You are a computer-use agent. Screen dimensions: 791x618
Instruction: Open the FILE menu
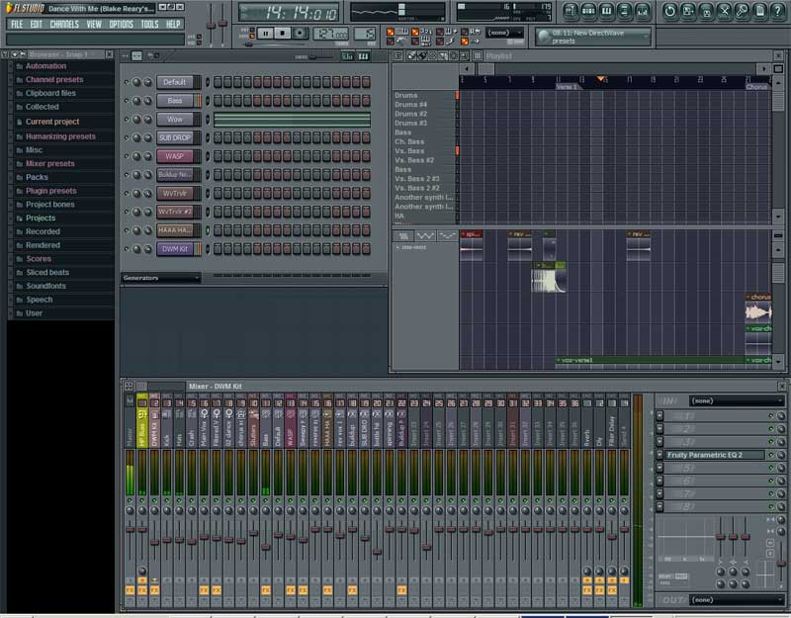click(17, 24)
